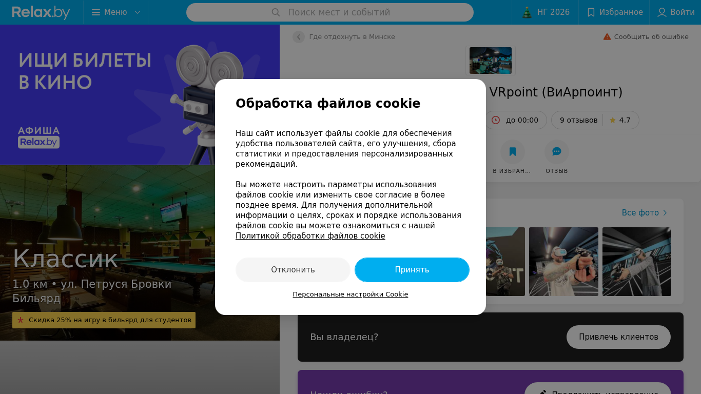Image resolution: width=701 pixels, height=394 pixels.
Task: Open Персональные настройки Cookie link
Action: [x=350, y=294]
